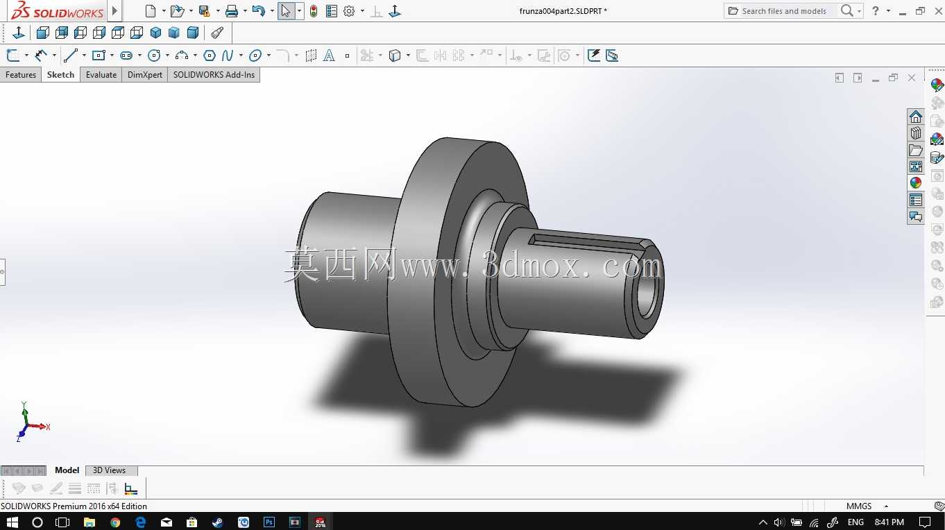The height and width of the screenshot is (530, 945).
Task: Click the Apply Scene flashlight icon
Action: 217,33
